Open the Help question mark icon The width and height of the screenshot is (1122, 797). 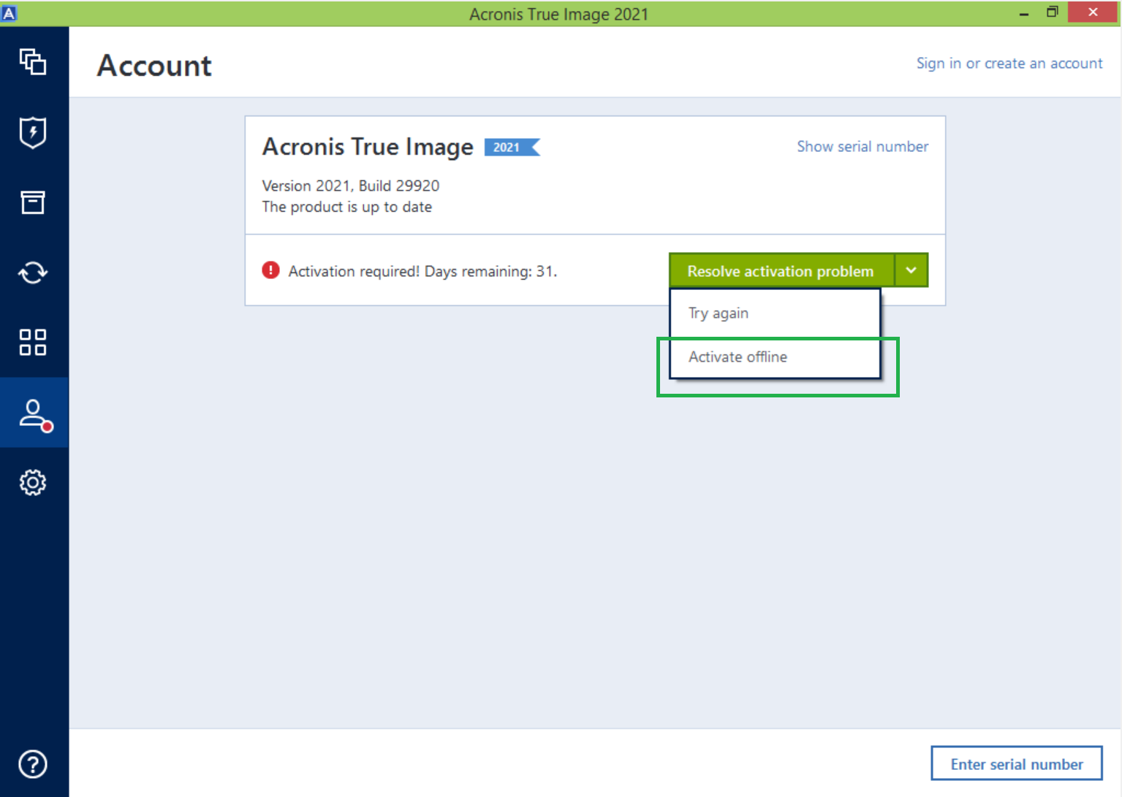pyautogui.click(x=33, y=764)
